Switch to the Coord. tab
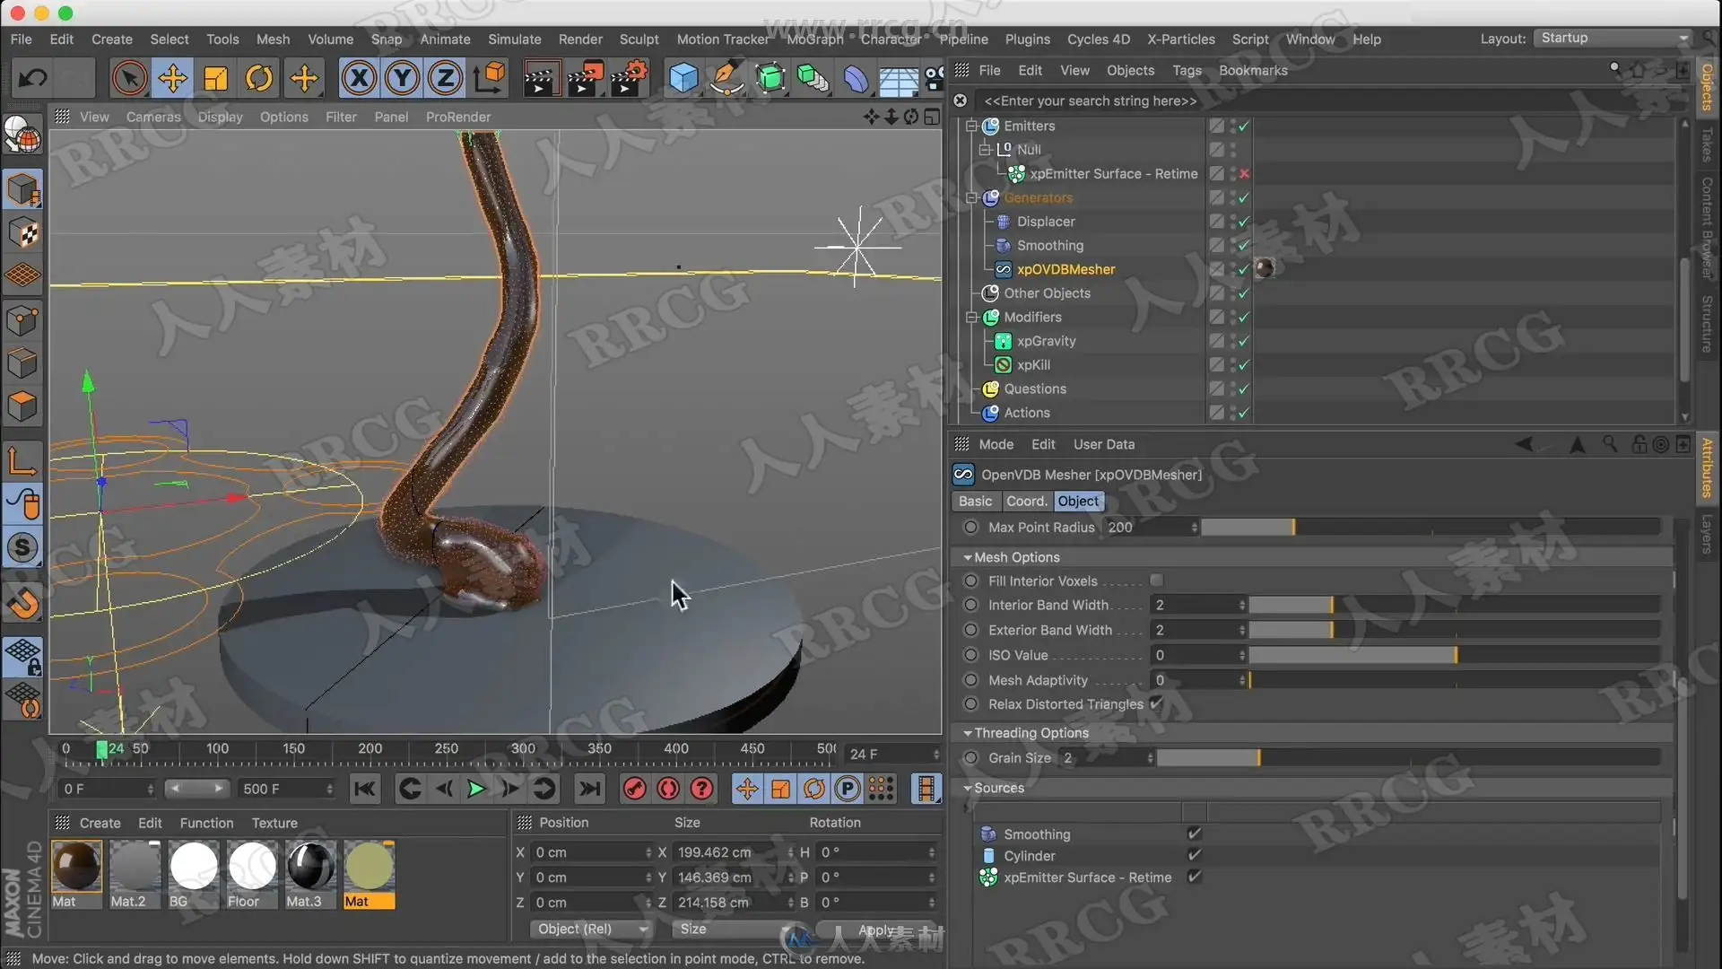Viewport: 1722px width, 969px height. tap(1025, 502)
